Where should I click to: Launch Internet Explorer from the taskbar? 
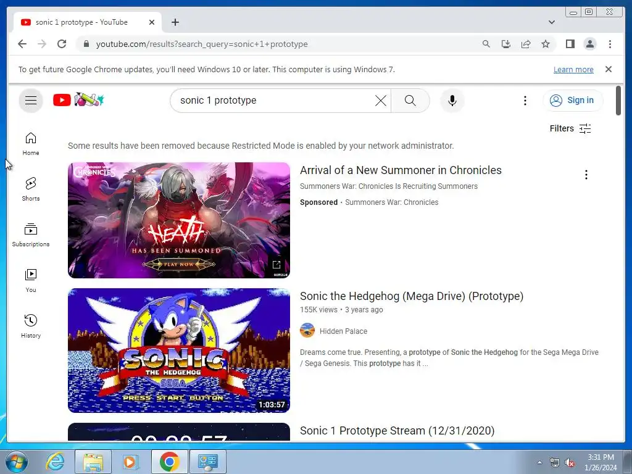click(55, 462)
